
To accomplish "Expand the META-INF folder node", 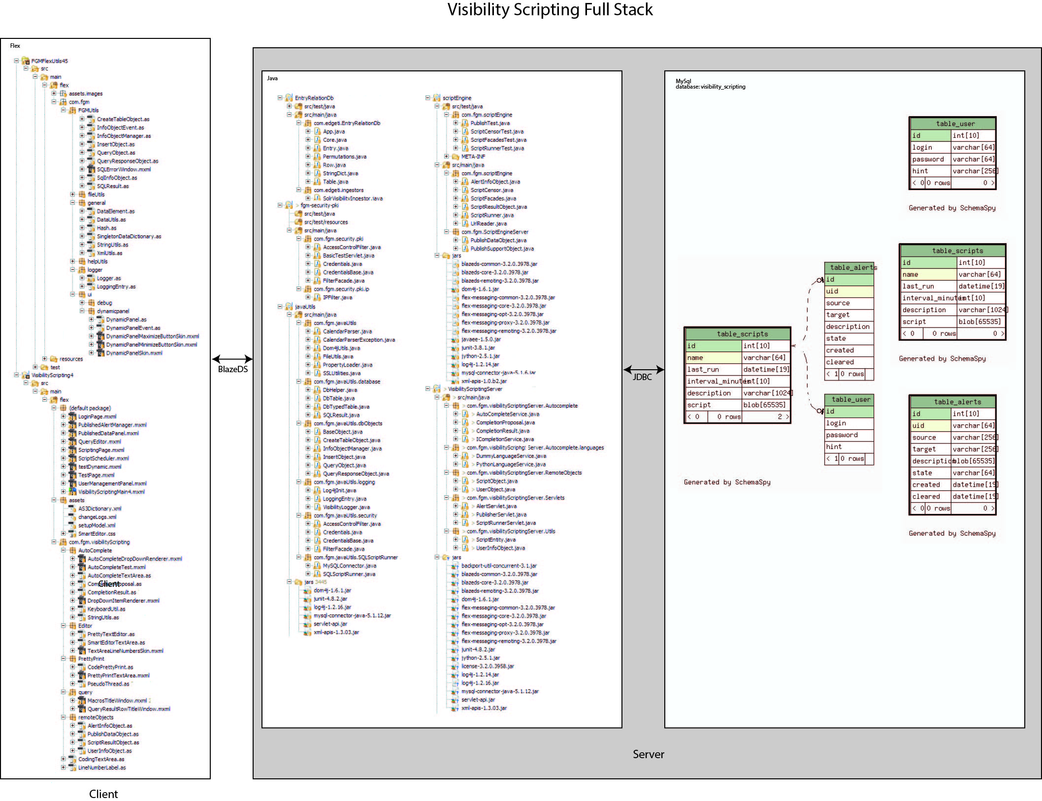I will coord(446,157).
